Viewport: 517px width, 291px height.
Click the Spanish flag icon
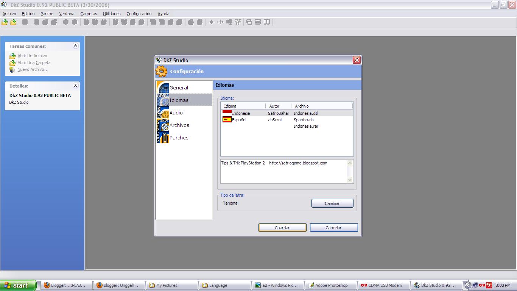point(227,119)
